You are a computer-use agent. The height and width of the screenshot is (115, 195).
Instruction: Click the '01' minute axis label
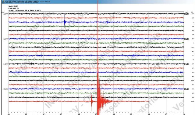point(26,114)
